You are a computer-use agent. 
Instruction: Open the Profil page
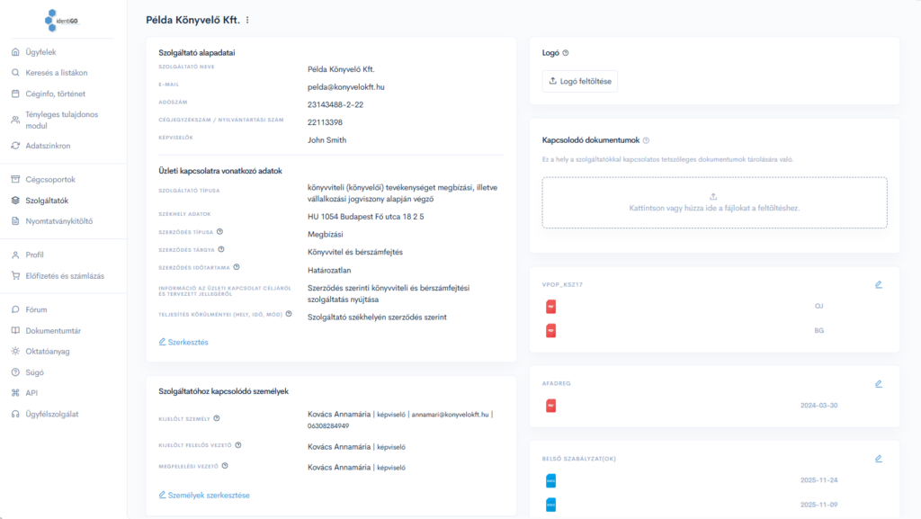coord(34,255)
